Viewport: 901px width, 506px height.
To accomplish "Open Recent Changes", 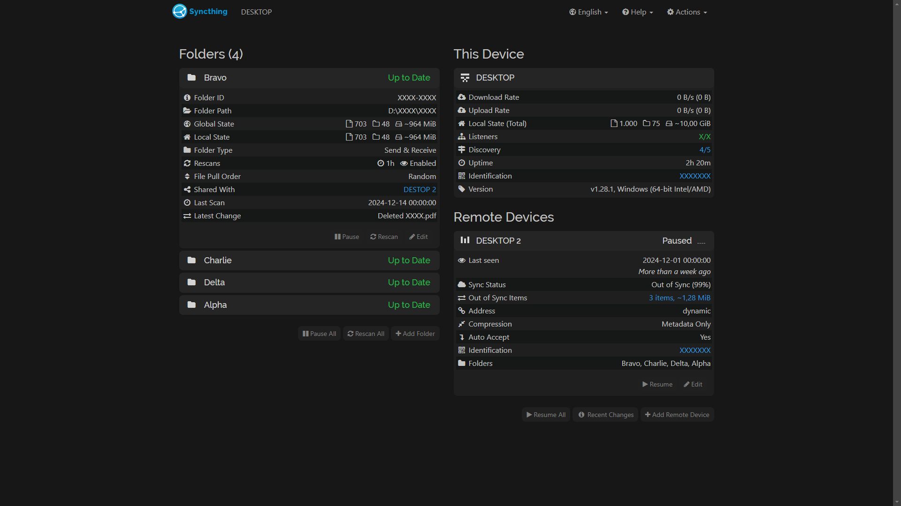I will (x=605, y=415).
